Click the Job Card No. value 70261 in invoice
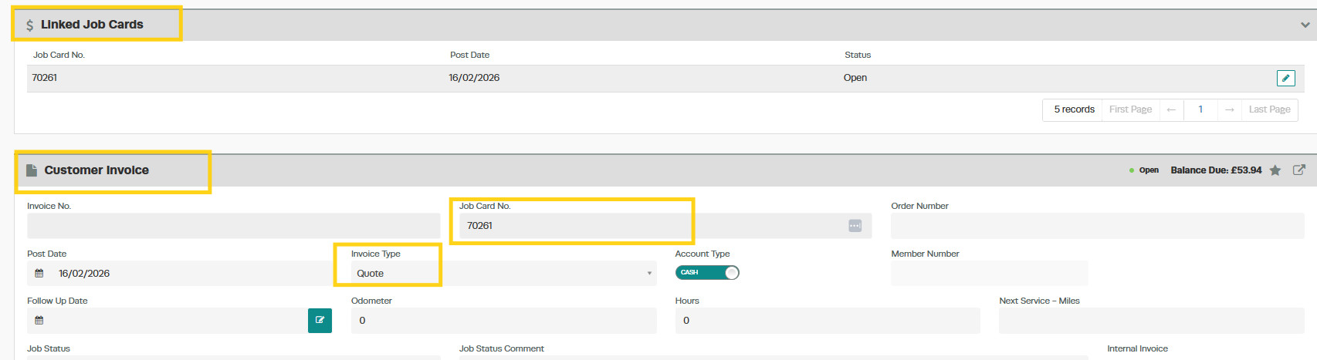 coord(479,226)
